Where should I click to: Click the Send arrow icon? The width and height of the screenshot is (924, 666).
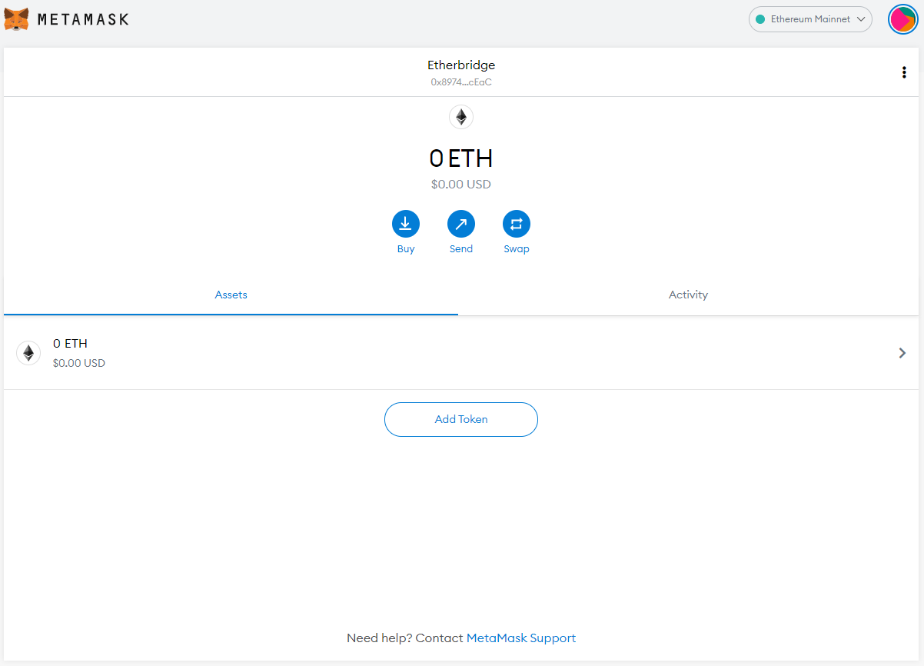(461, 224)
